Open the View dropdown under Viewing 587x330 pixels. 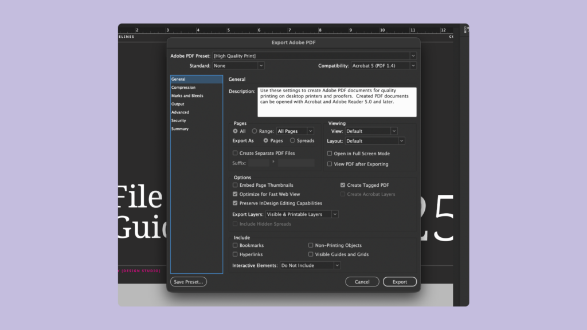(371, 131)
